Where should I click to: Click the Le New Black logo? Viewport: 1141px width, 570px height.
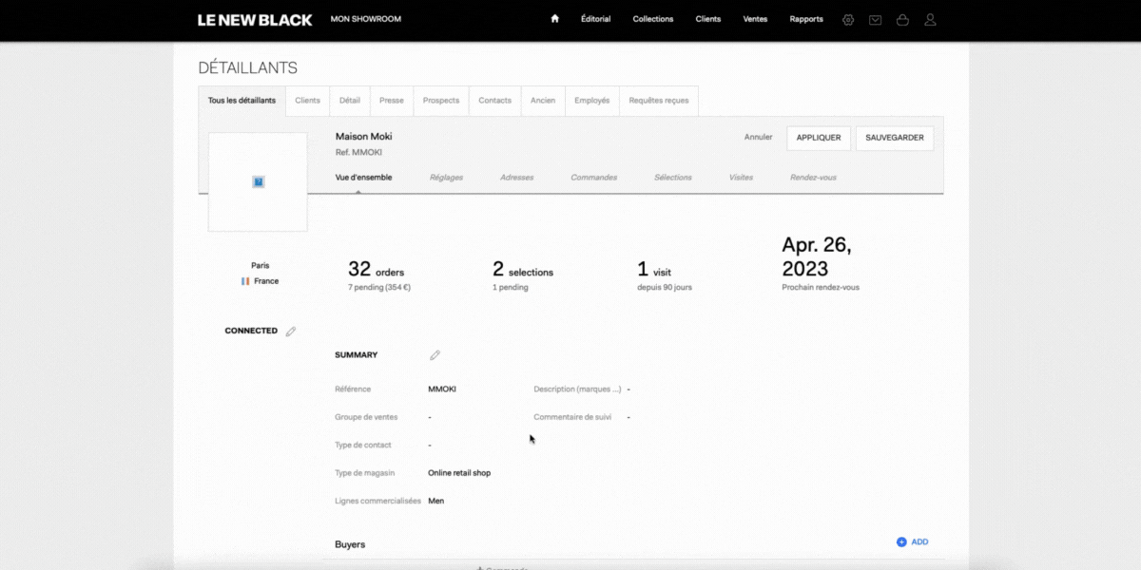click(x=255, y=19)
